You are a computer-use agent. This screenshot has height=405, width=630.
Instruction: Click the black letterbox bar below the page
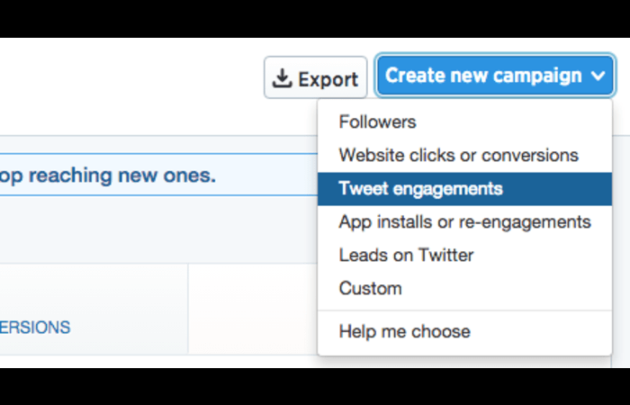[x=315, y=386]
